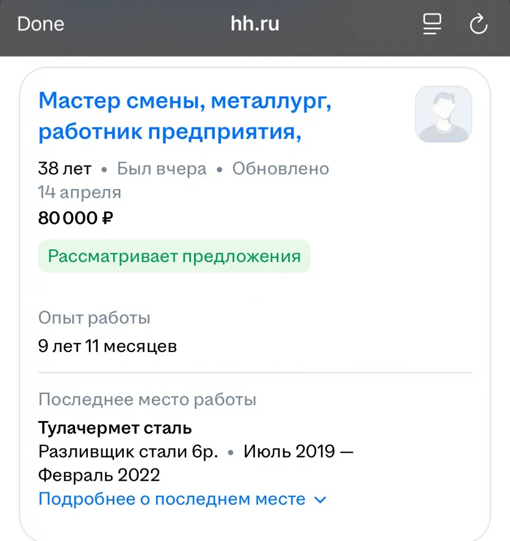
Task: Open the resume title link 'Мастер смены, металлург'
Action: coord(185,100)
